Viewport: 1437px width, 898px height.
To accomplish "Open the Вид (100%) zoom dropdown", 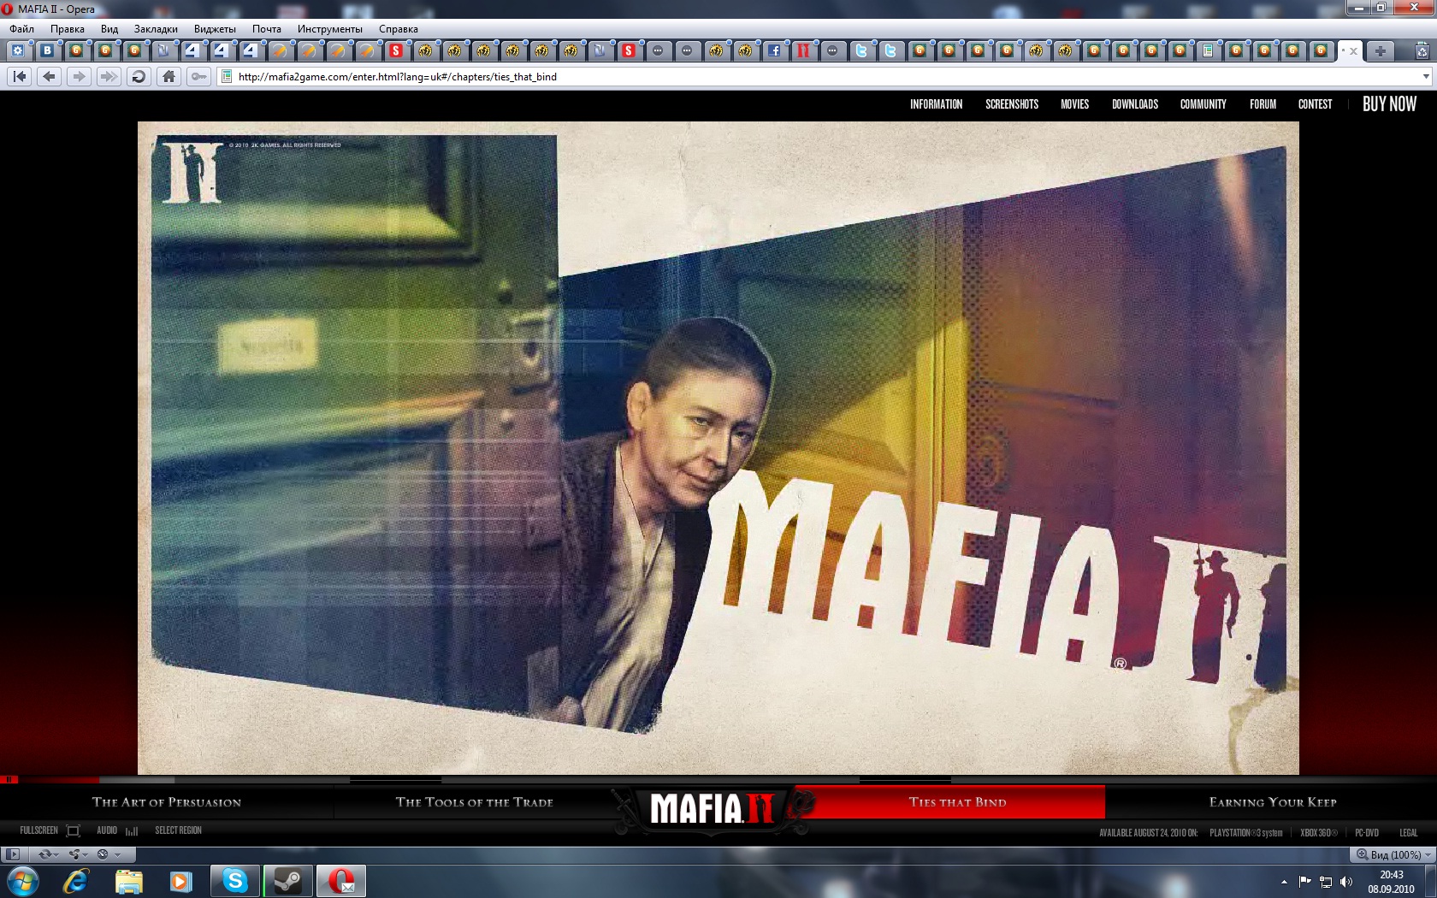I will [1393, 854].
